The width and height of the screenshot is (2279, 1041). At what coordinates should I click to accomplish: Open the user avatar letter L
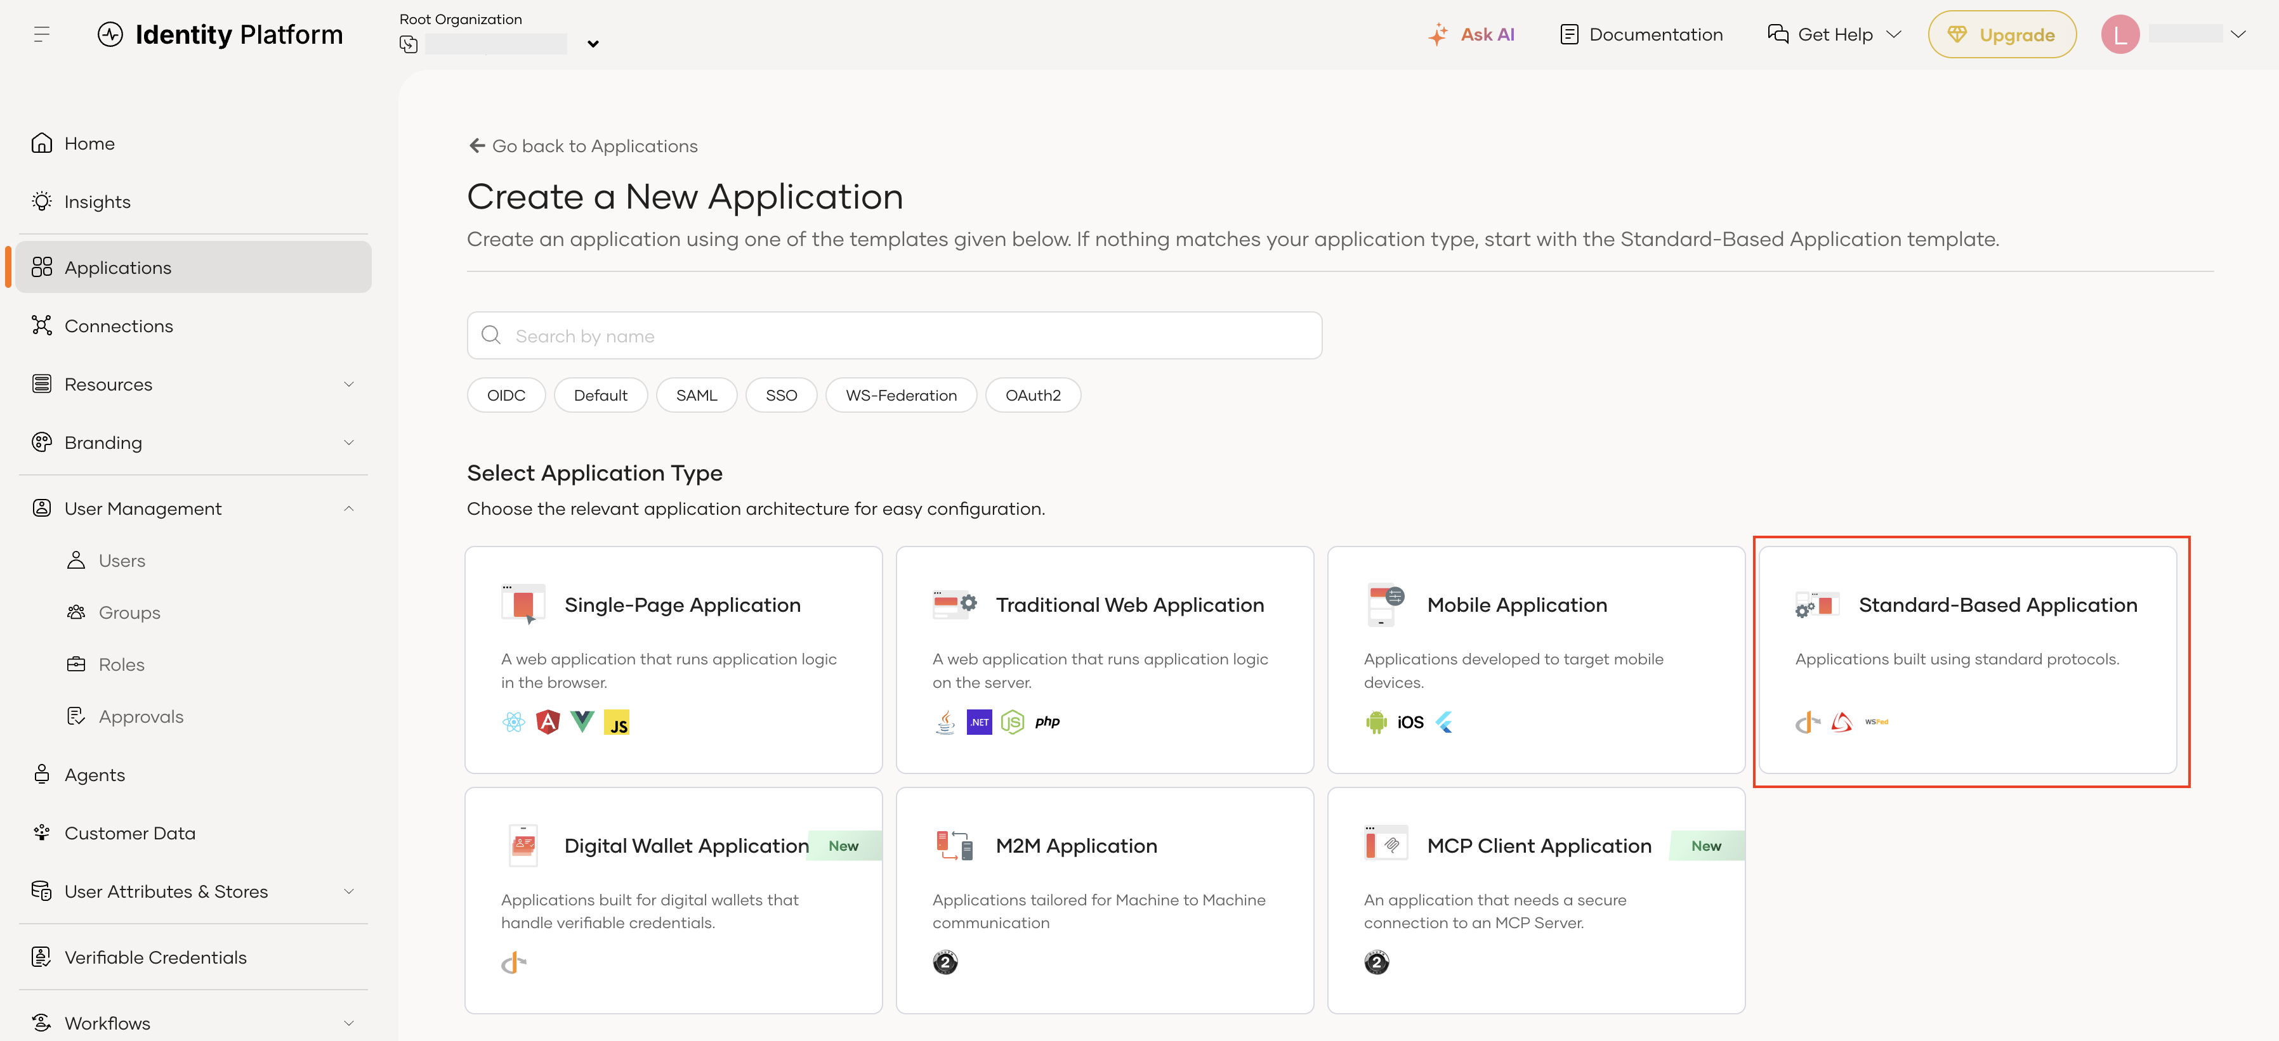pyautogui.click(x=2120, y=34)
